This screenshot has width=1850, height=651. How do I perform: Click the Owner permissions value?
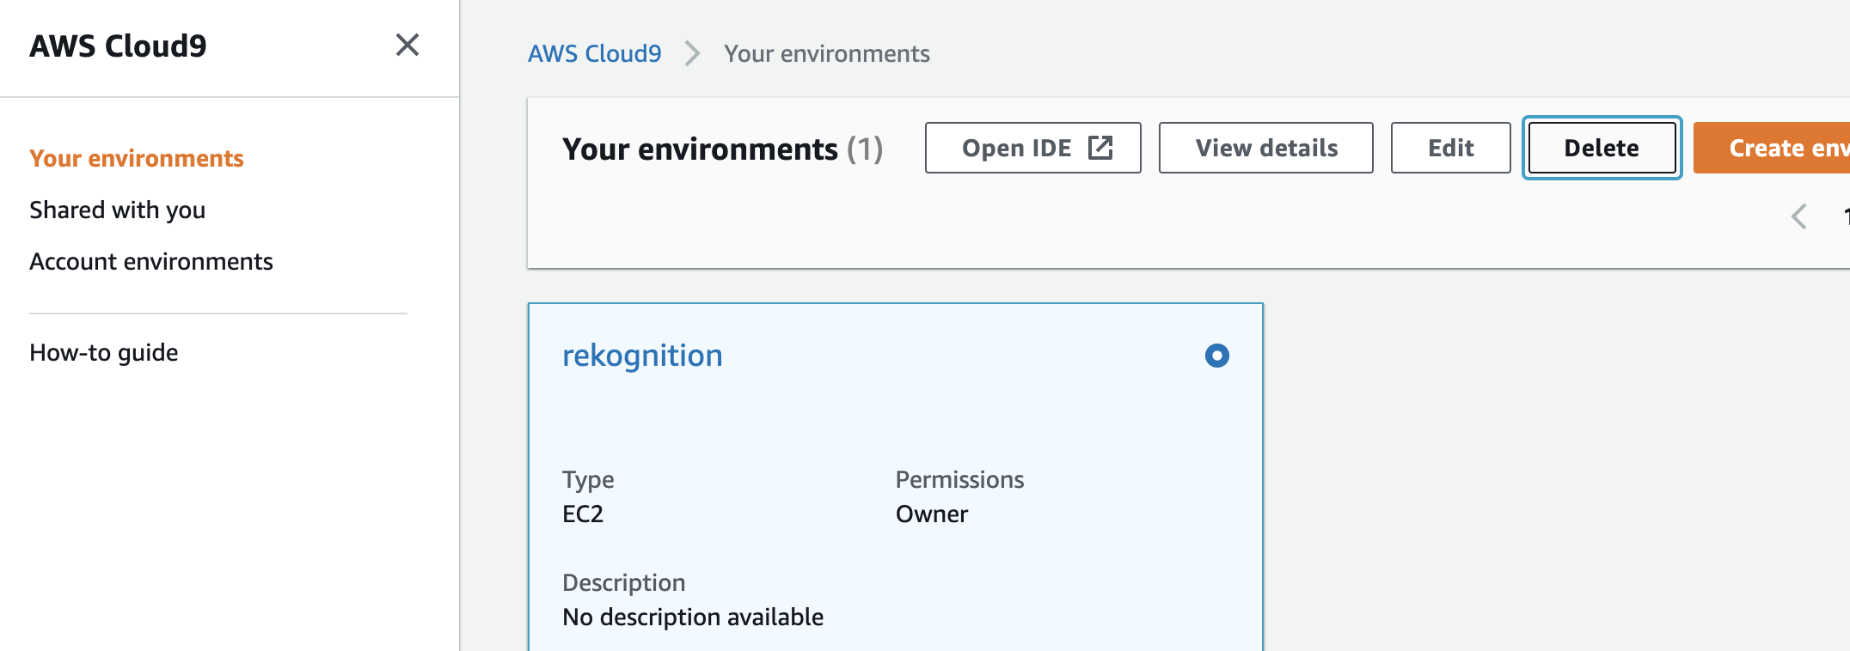932,514
